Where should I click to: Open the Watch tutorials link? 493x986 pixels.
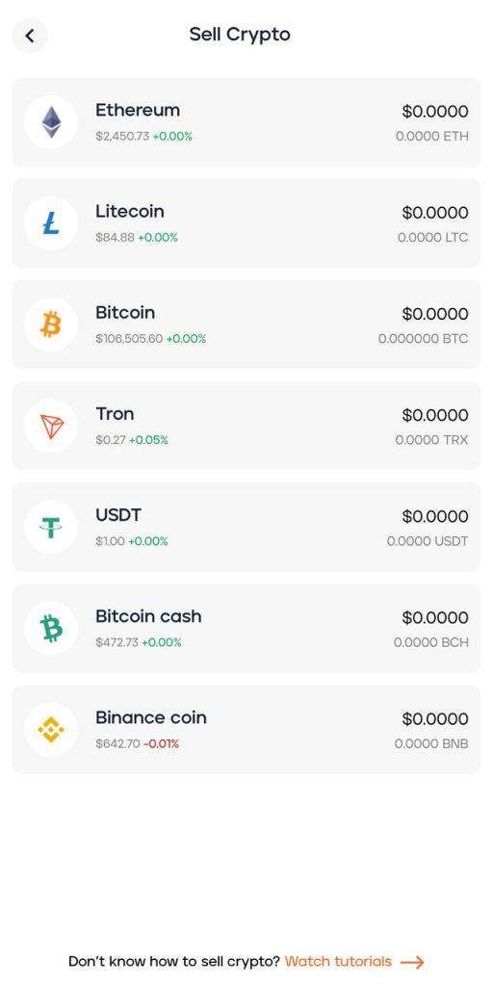tap(338, 962)
